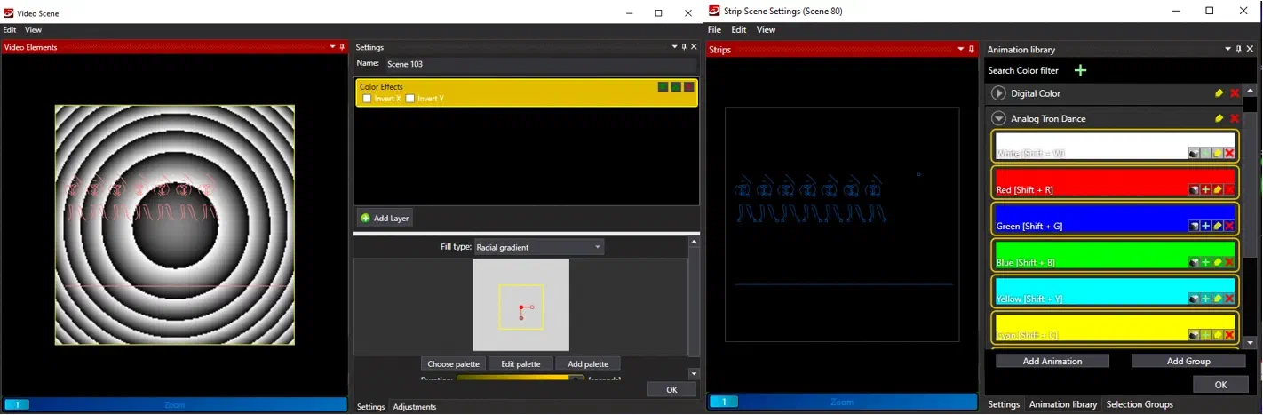Switch to the Selection Groups tab

1140,404
